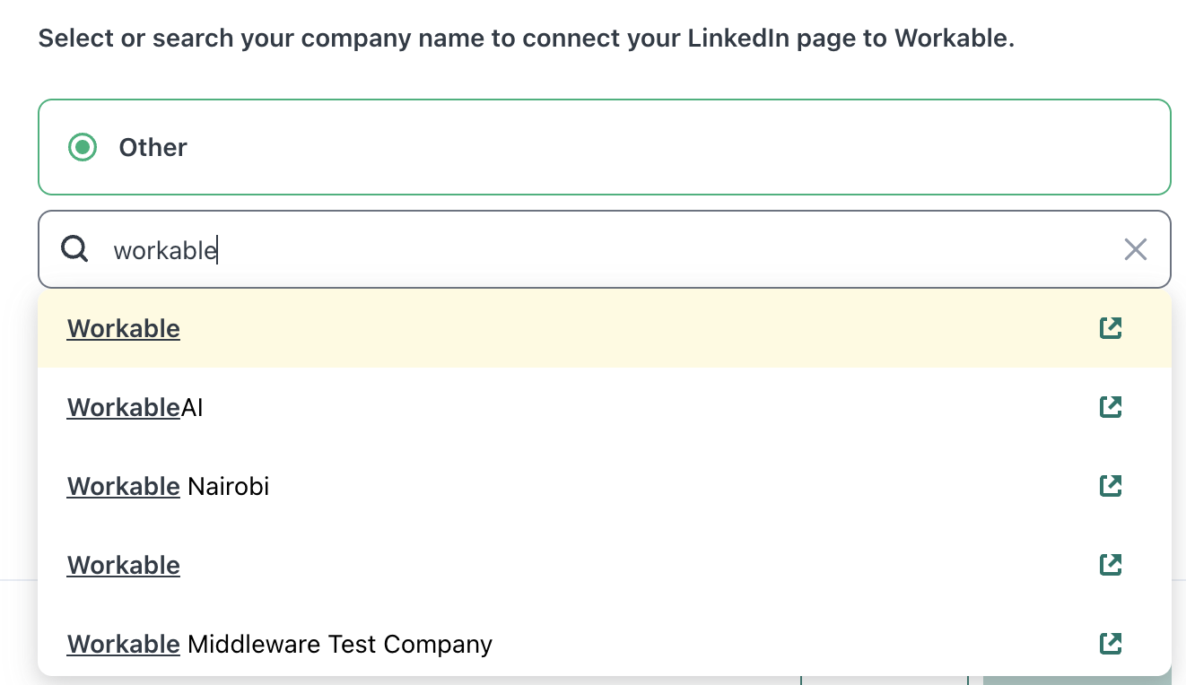Open Workable Middleware Test Company external link
Viewport: 1186px width, 685px height.
pos(1111,644)
